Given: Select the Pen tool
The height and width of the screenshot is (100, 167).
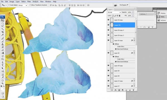Looking at the screenshot, I should [x=3, y=62].
